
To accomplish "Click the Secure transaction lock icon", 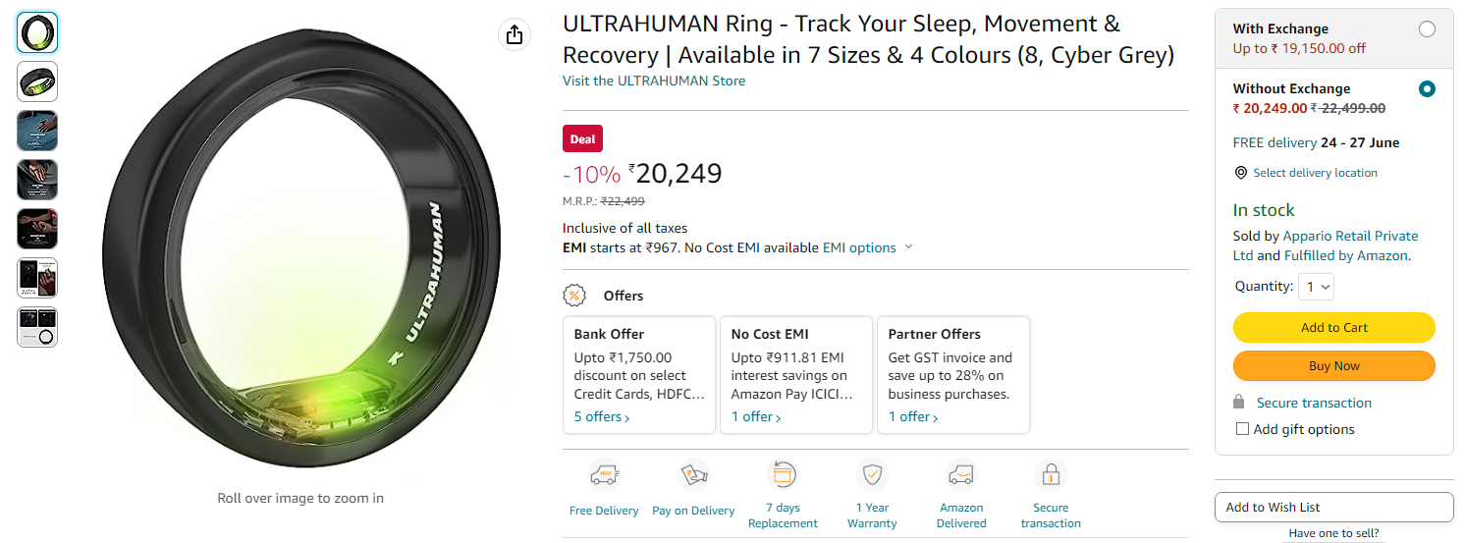I will pos(1051,475).
